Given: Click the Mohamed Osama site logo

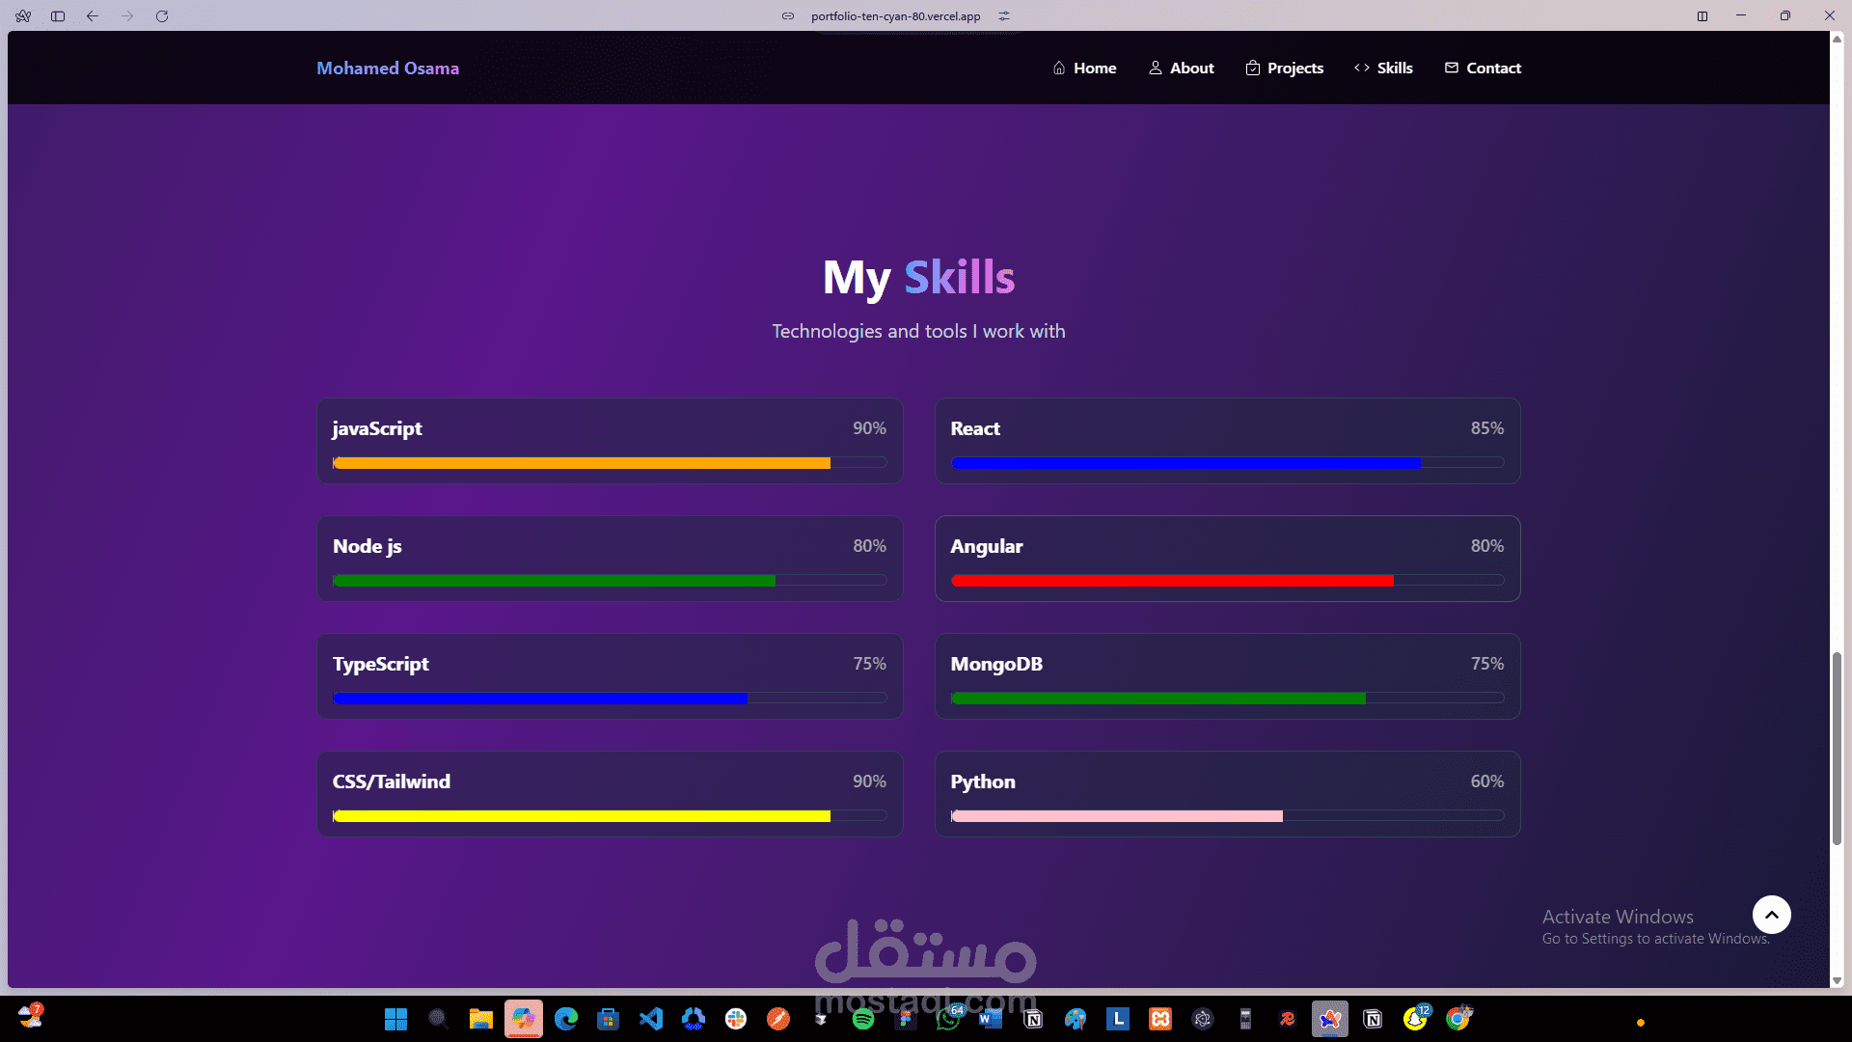Looking at the screenshot, I should click(x=388, y=69).
